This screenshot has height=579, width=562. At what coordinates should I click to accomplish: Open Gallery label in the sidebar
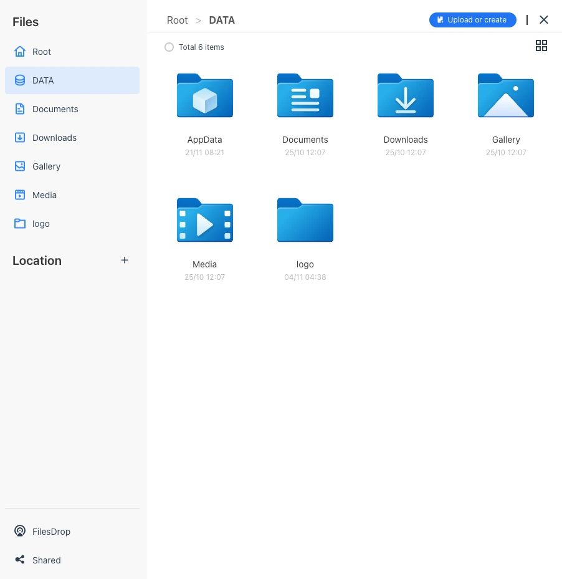(47, 166)
